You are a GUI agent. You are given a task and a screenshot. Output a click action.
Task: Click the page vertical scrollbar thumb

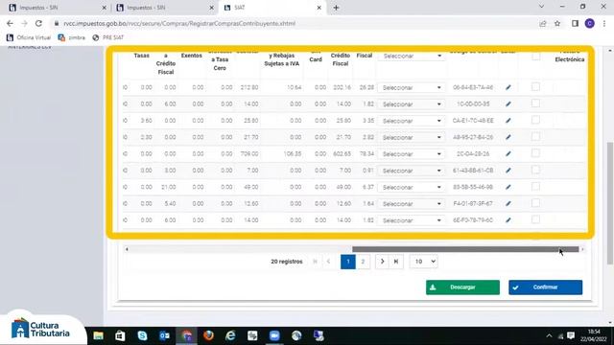point(610,203)
